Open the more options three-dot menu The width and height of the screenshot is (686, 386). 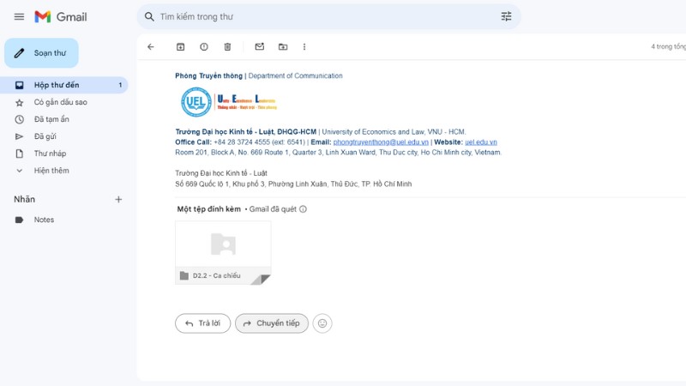(x=304, y=47)
